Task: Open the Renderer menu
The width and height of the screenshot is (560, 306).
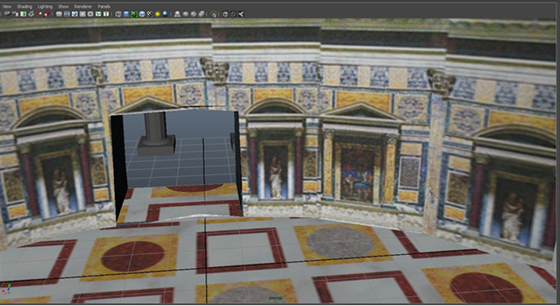Action: tap(83, 6)
